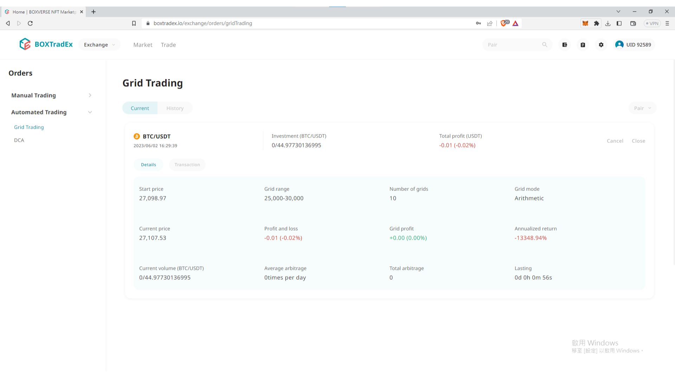Reload the page
Viewport: 675px width, 379px height.
(x=30, y=23)
